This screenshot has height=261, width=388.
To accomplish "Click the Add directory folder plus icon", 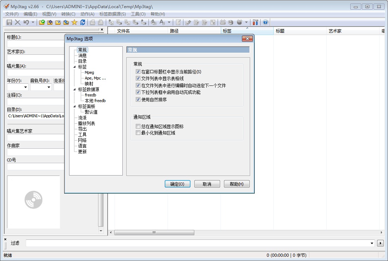I will coord(50,22).
